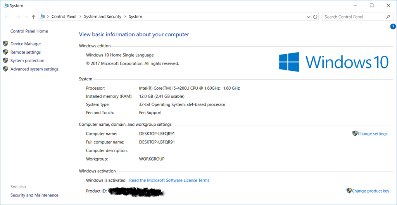This screenshot has height=205, width=397.
Task: Click View basic information heading
Action: click(134, 34)
